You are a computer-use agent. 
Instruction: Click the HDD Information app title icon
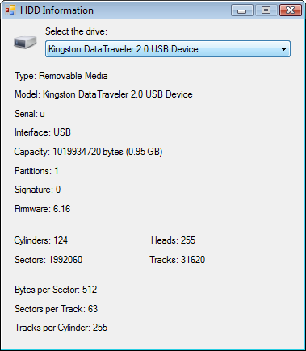10,10
